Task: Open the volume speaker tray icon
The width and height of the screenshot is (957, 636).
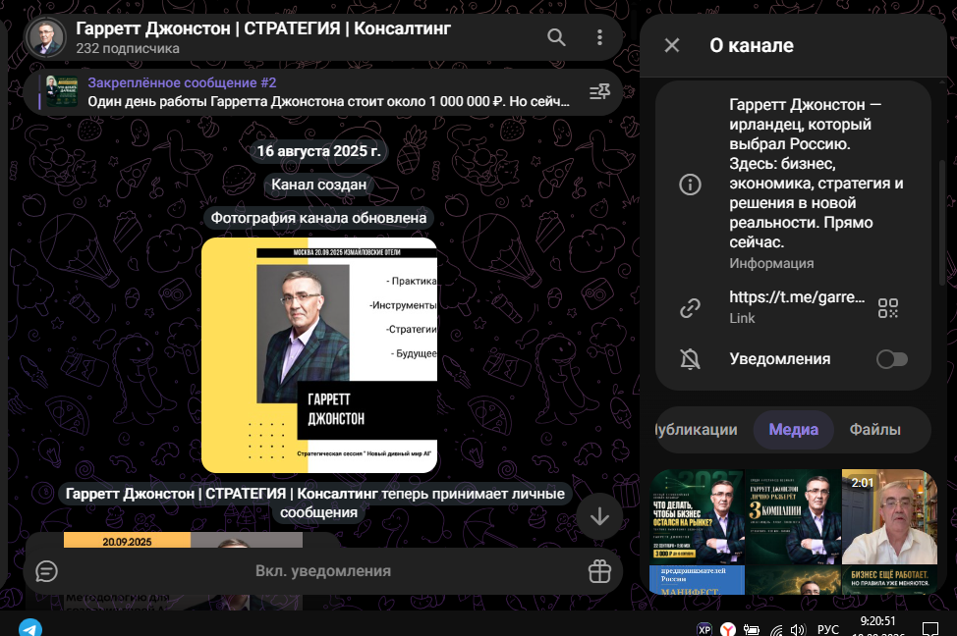Action: point(798,630)
